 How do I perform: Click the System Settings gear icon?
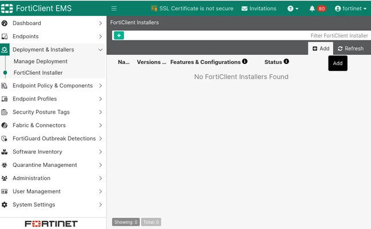pos(5,204)
